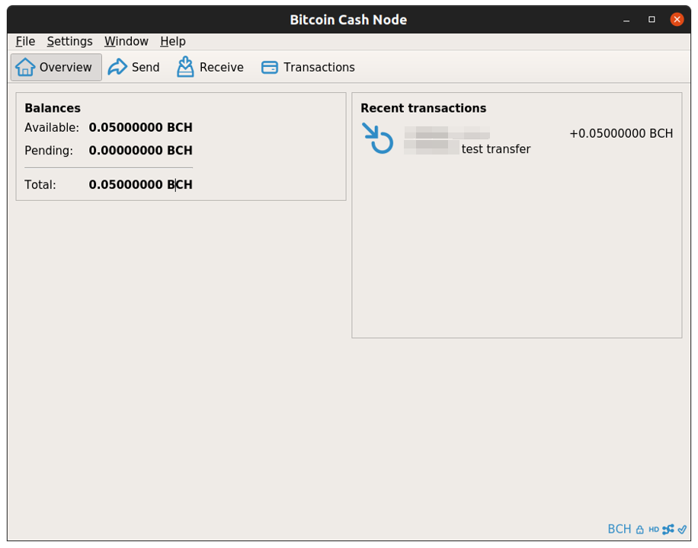Open the Window menu
The image size is (698, 548).
click(x=126, y=41)
